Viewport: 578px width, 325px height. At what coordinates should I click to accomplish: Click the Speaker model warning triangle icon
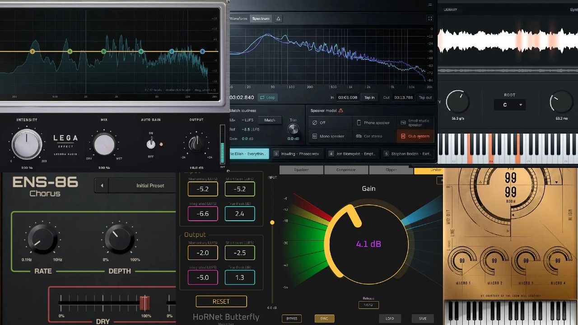[x=341, y=111]
